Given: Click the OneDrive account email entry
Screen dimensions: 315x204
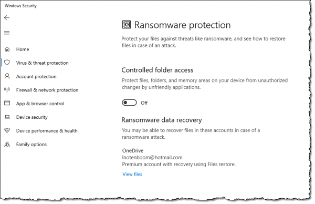Looking at the screenshot, I should coord(152,157).
